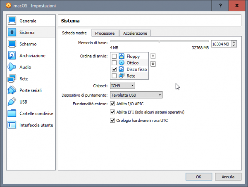
Task: Click the VirtualBox gear icon in title bar
Action: [9, 5]
